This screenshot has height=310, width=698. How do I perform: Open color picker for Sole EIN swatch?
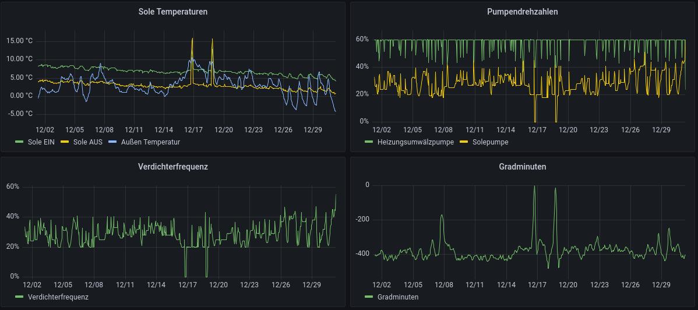coord(19,142)
